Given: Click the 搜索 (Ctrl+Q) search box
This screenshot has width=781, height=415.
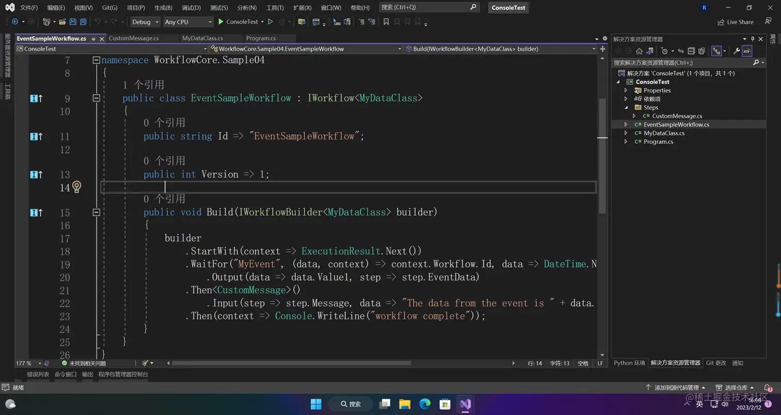Looking at the screenshot, I should [x=429, y=7].
